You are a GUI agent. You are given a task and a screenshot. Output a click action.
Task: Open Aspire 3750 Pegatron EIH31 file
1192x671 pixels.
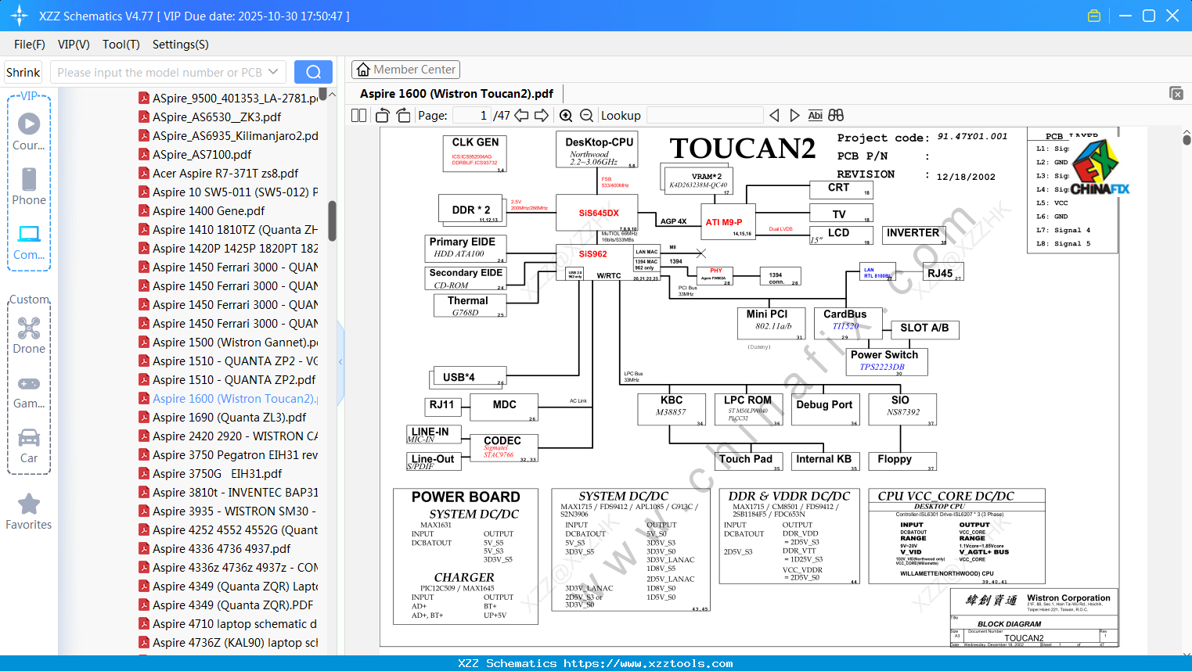tap(236, 454)
